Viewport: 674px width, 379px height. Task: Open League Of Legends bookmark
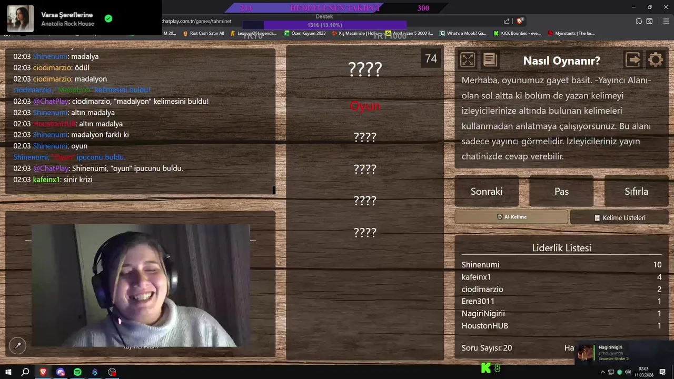pyautogui.click(x=253, y=33)
